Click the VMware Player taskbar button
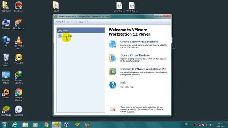The width and height of the screenshot is (228, 128). tap(56, 125)
